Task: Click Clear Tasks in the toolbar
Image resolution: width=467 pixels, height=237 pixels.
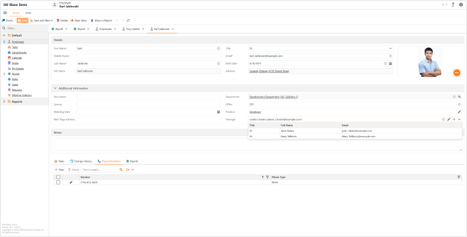Action: pos(78,20)
